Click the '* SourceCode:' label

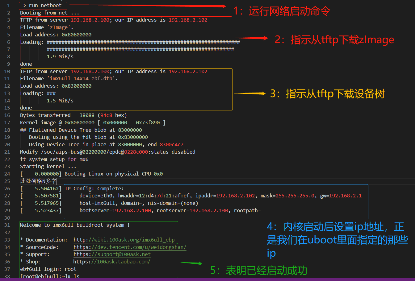point(39,247)
